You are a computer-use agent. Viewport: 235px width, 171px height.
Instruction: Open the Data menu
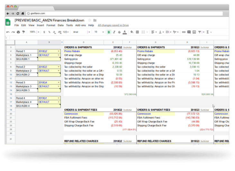click(60, 25)
